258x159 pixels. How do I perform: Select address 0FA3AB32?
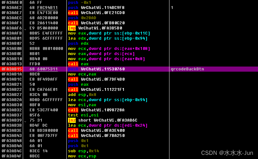(x=12, y=110)
